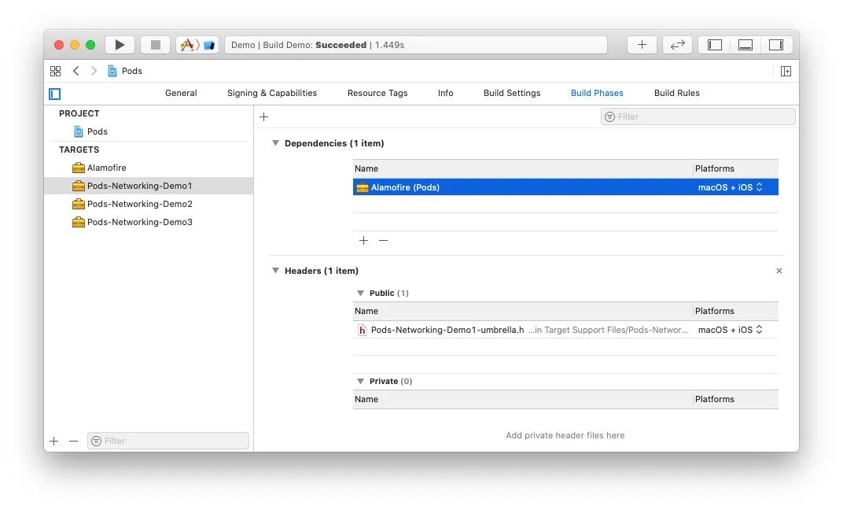
Task: Remove dependency with the minus button
Action: tap(383, 241)
